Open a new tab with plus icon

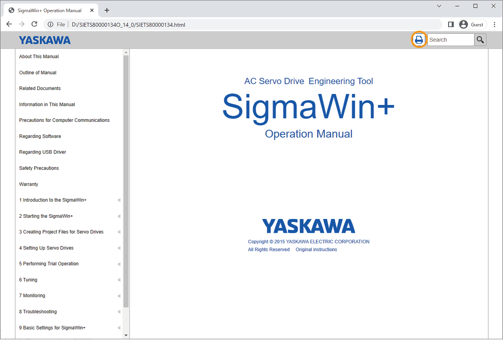pos(107,10)
